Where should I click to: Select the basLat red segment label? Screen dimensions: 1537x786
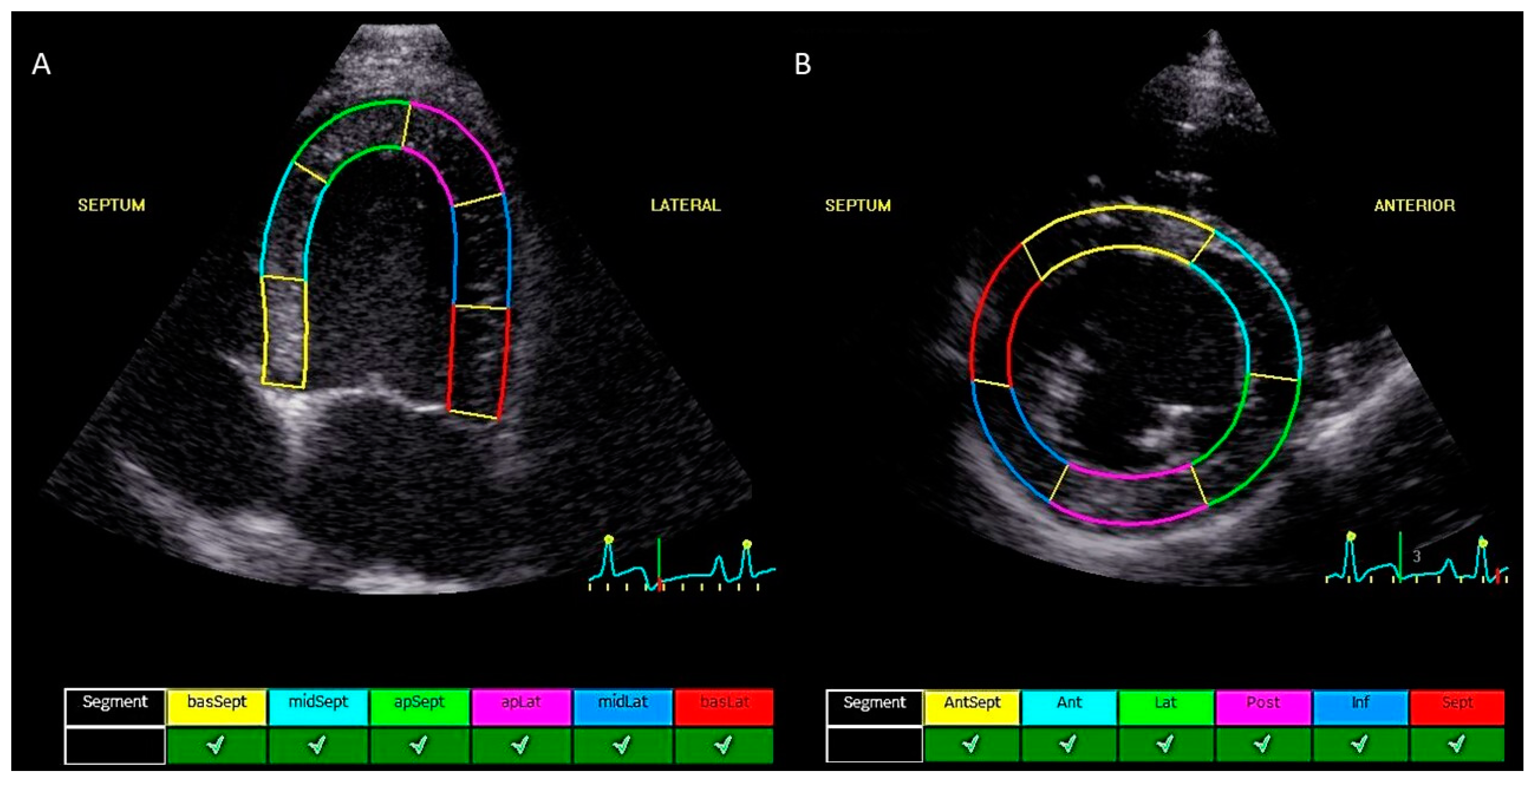point(724,707)
